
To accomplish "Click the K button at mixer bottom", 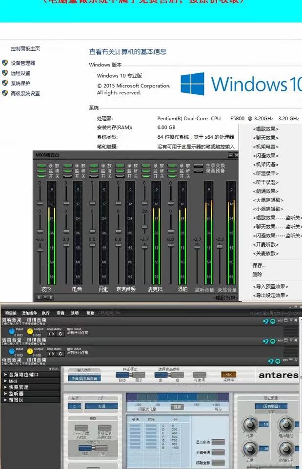I will (x=51, y=298).
